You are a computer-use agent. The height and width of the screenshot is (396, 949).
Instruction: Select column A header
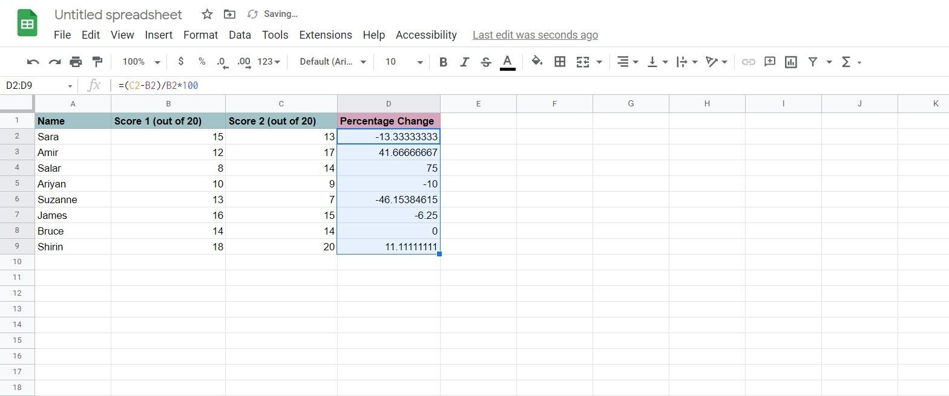coord(73,103)
